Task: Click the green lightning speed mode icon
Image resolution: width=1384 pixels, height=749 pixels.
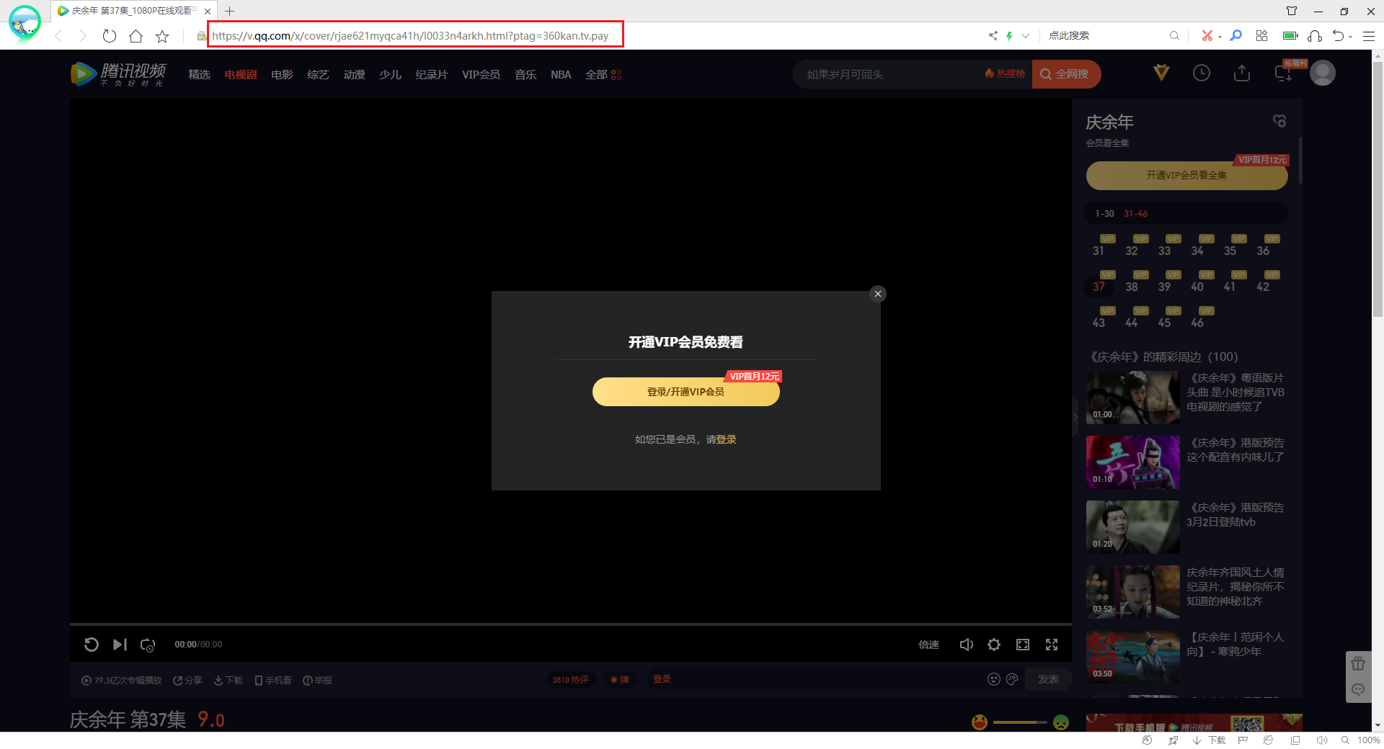Action: click(x=1010, y=35)
